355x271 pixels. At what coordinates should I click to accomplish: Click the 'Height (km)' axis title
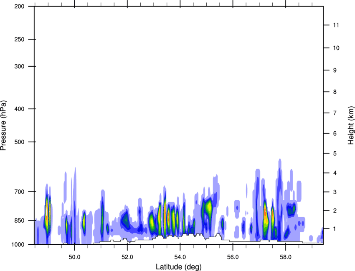[x=351, y=125]
